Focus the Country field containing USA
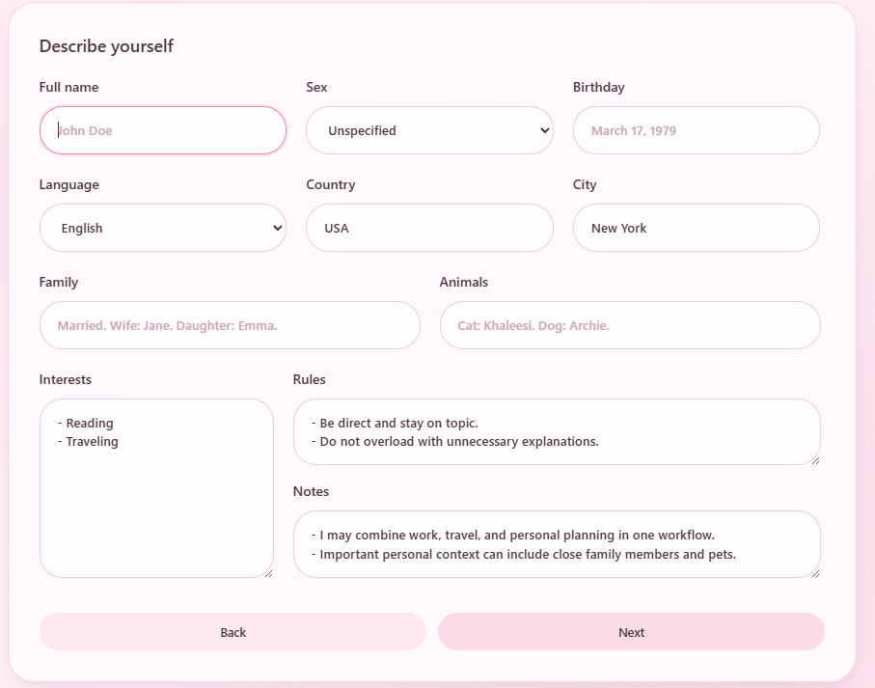The height and width of the screenshot is (688, 875). (x=429, y=228)
